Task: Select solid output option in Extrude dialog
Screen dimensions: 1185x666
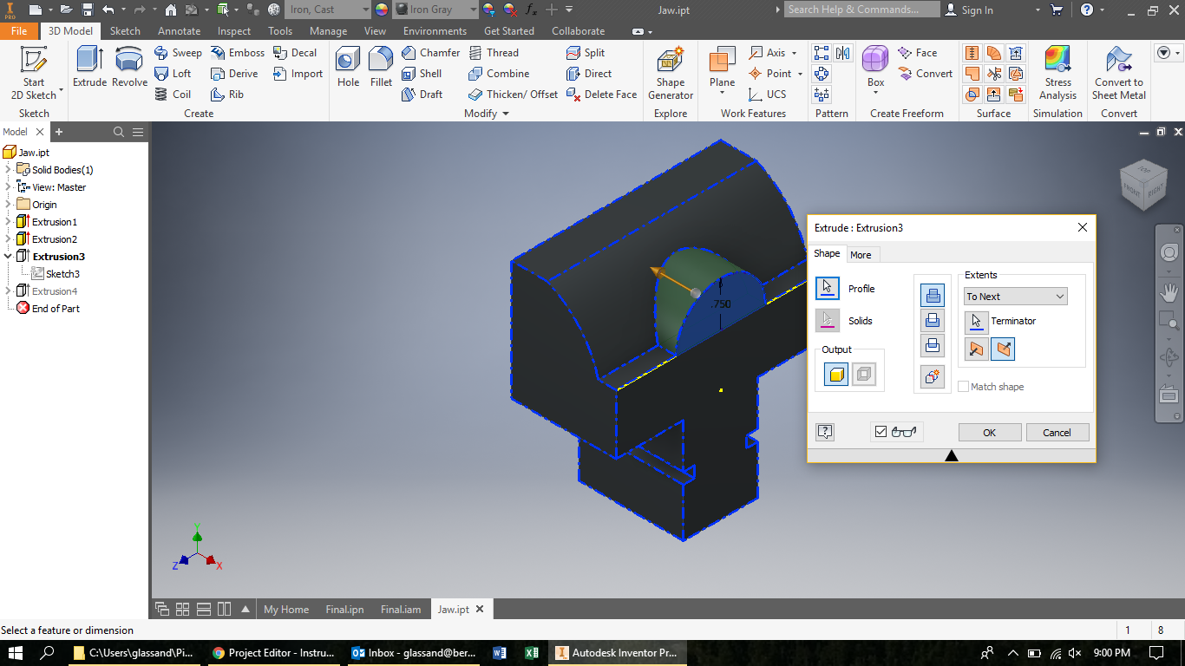Action: (835, 375)
